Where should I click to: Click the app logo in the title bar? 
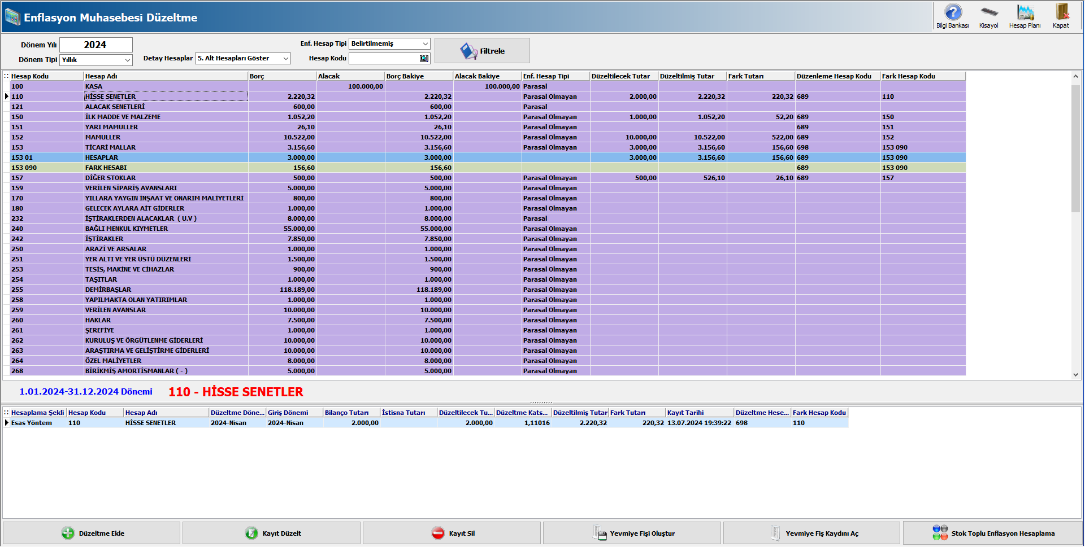pos(12,17)
